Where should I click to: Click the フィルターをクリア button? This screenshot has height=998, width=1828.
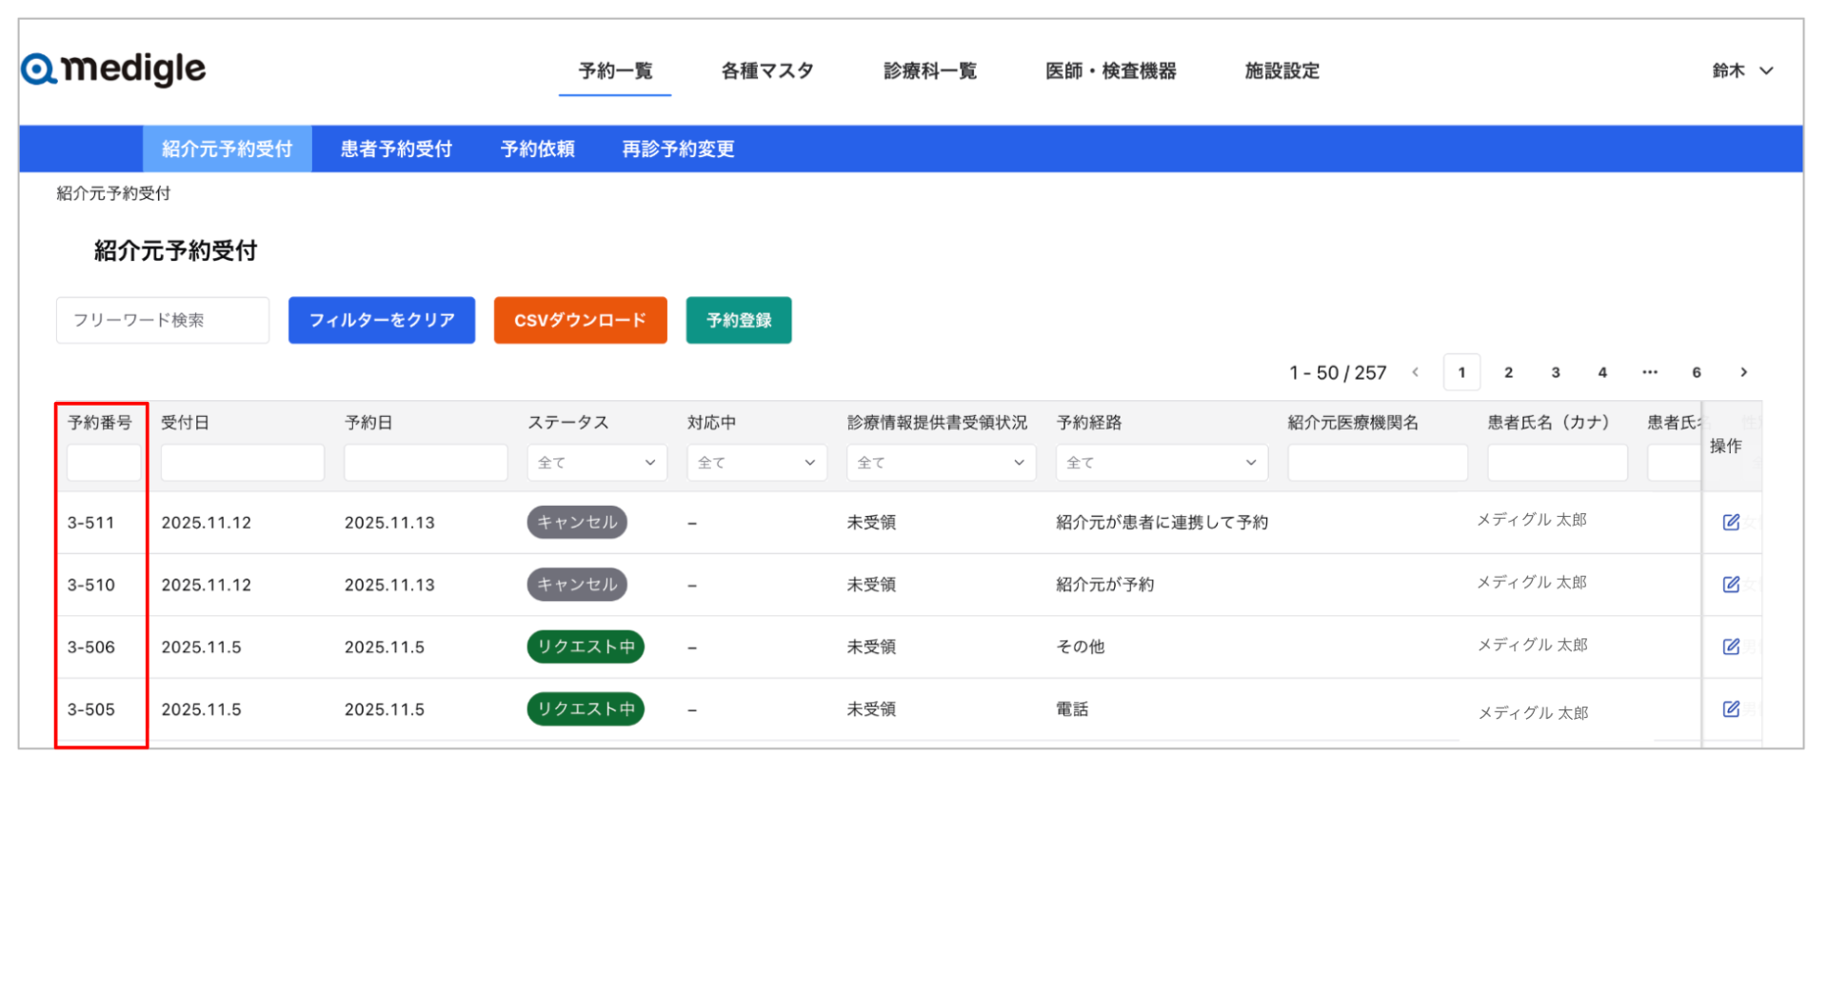pyautogui.click(x=382, y=320)
